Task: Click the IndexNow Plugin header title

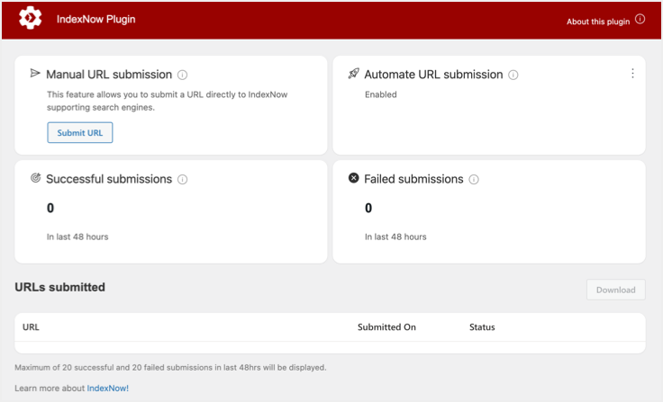Action: click(x=96, y=19)
